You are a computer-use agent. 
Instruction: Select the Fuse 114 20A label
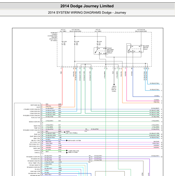point(100,43)
